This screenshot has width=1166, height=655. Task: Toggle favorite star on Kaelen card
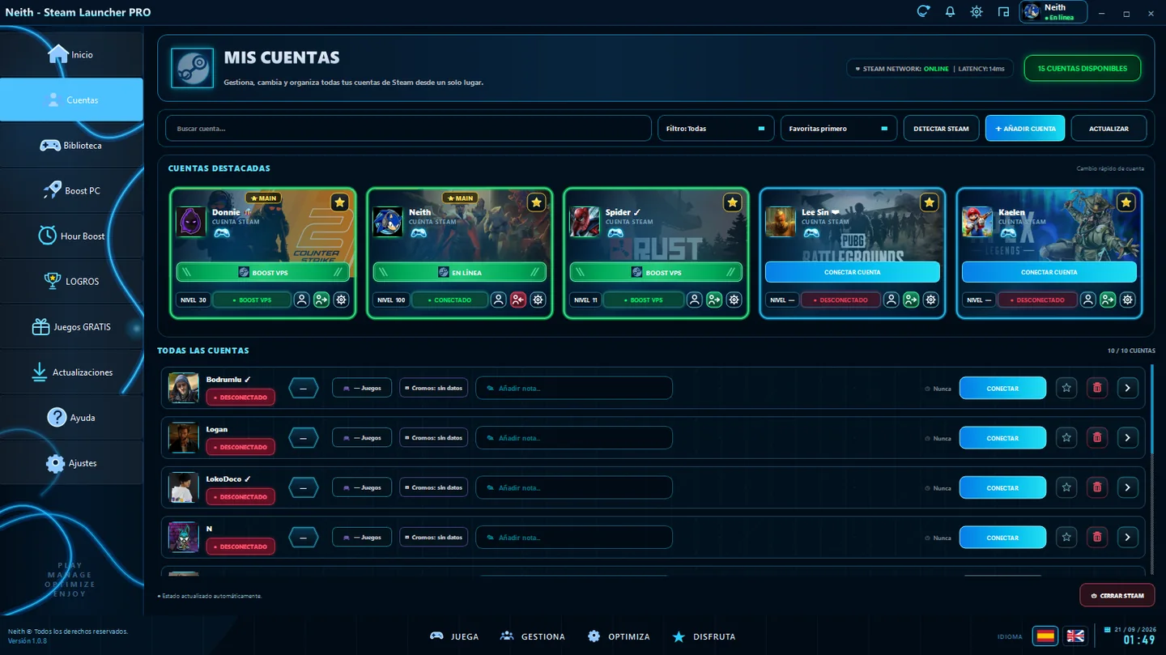click(1126, 202)
